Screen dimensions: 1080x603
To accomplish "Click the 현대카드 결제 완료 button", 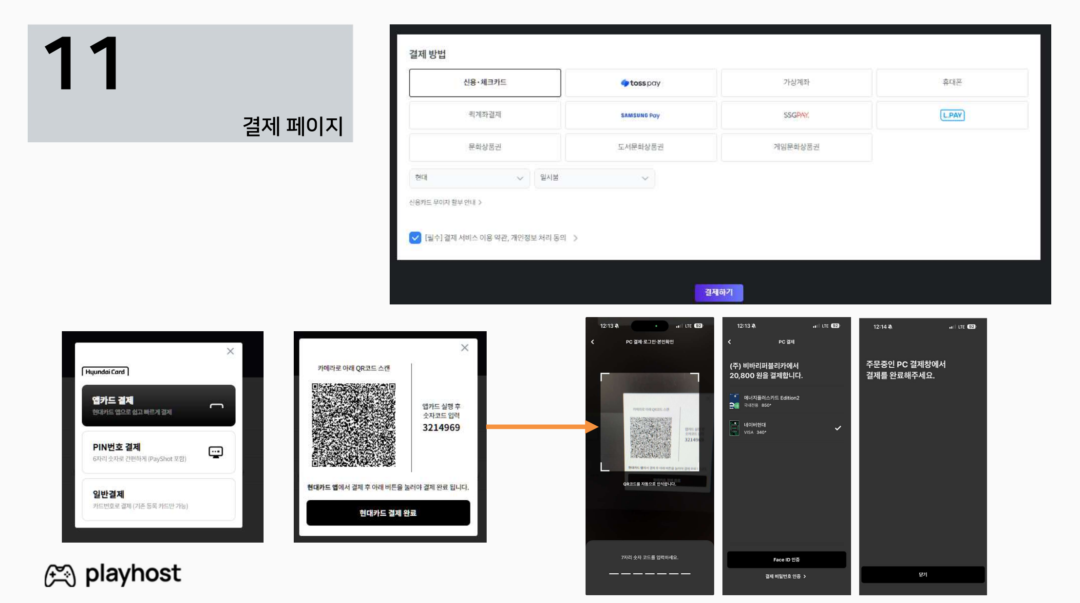I will point(388,513).
